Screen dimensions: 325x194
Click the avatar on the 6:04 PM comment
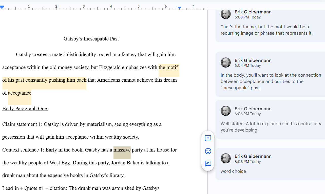pyautogui.click(x=225, y=62)
